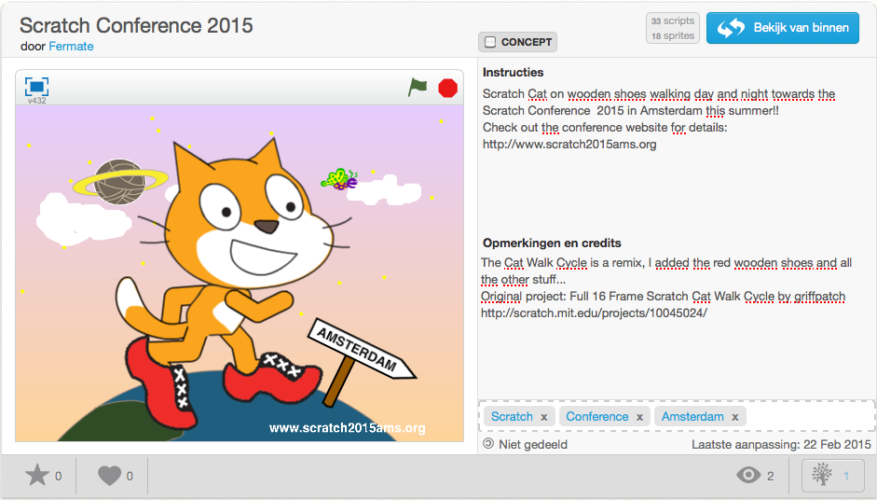Click the eye views icon
The width and height of the screenshot is (877, 500).
pos(748,476)
